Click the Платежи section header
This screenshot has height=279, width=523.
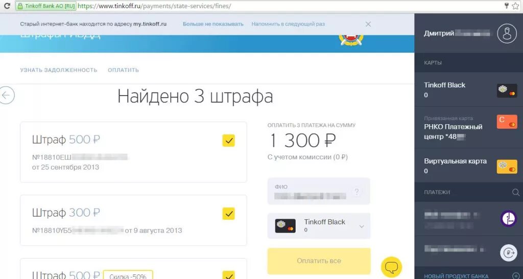(x=437, y=192)
